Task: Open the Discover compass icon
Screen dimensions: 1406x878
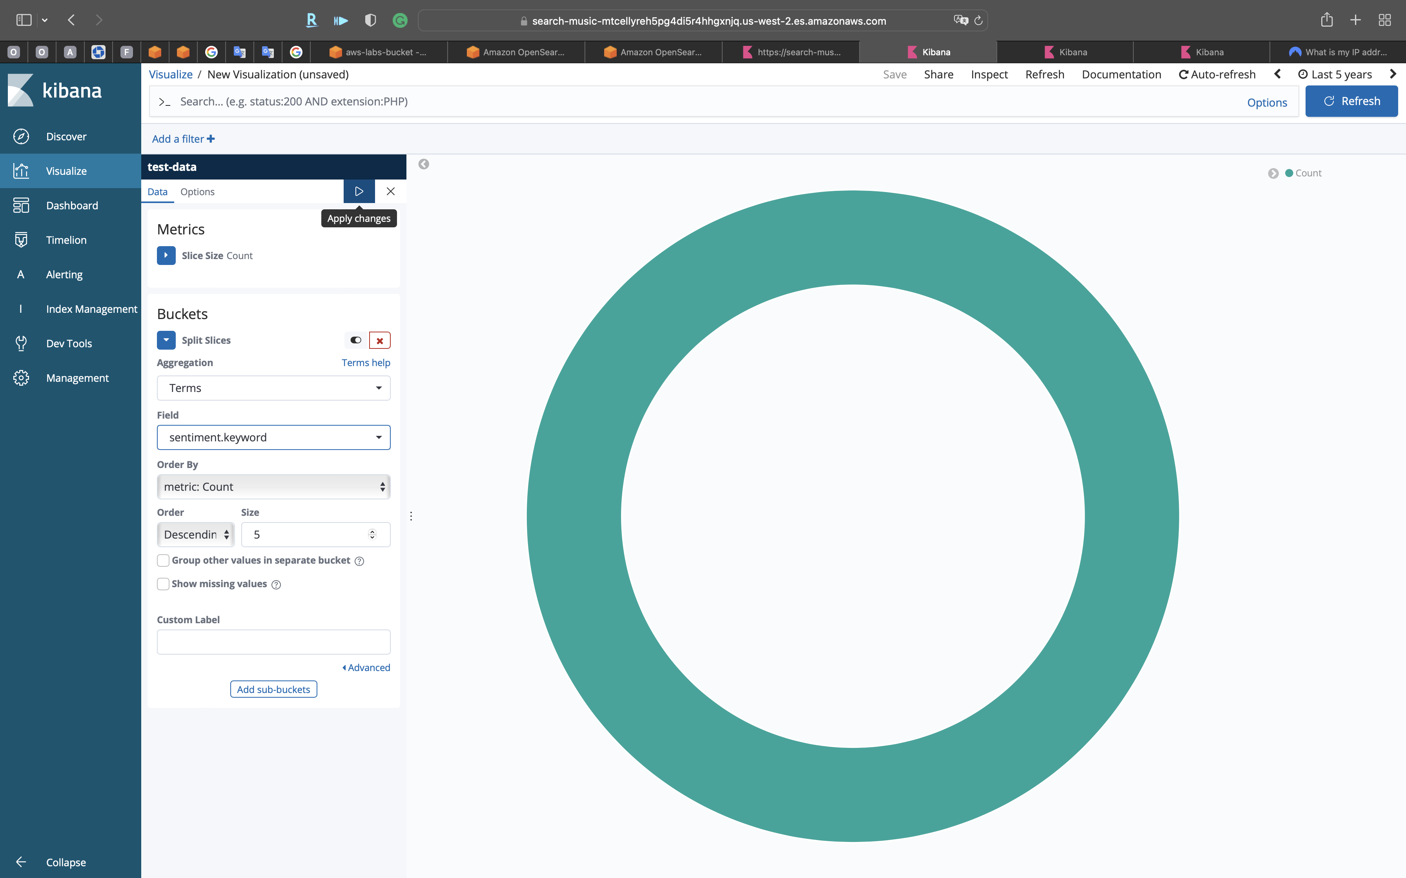Action: 21,136
